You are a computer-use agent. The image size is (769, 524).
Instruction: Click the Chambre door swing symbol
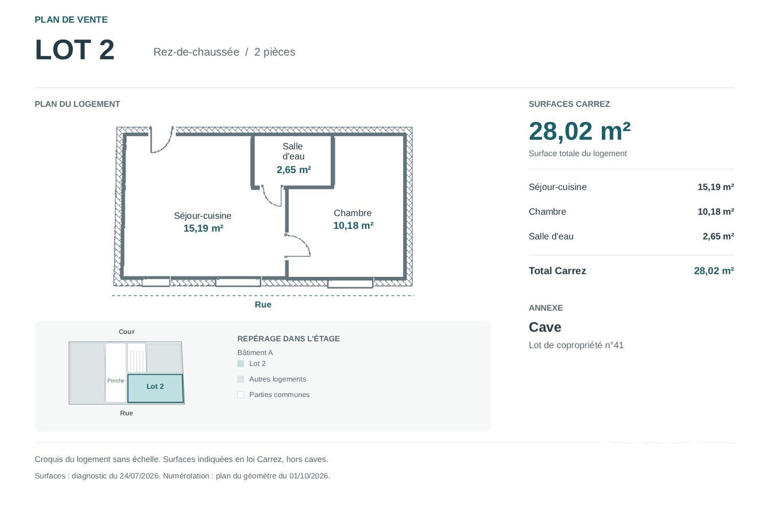tap(298, 246)
